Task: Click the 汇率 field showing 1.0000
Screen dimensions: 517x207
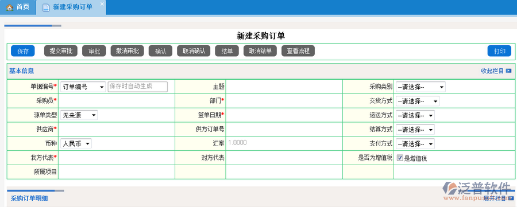Action: [x=284, y=143]
